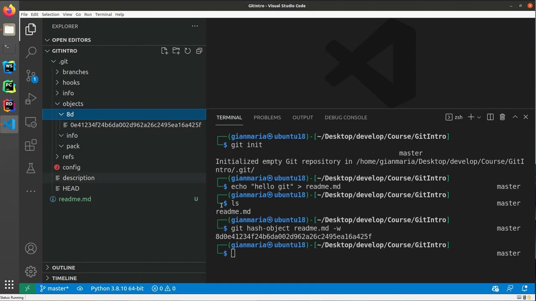Open the Explorer view in activity bar
The height and width of the screenshot is (301, 536).
[x=31, y=29]
